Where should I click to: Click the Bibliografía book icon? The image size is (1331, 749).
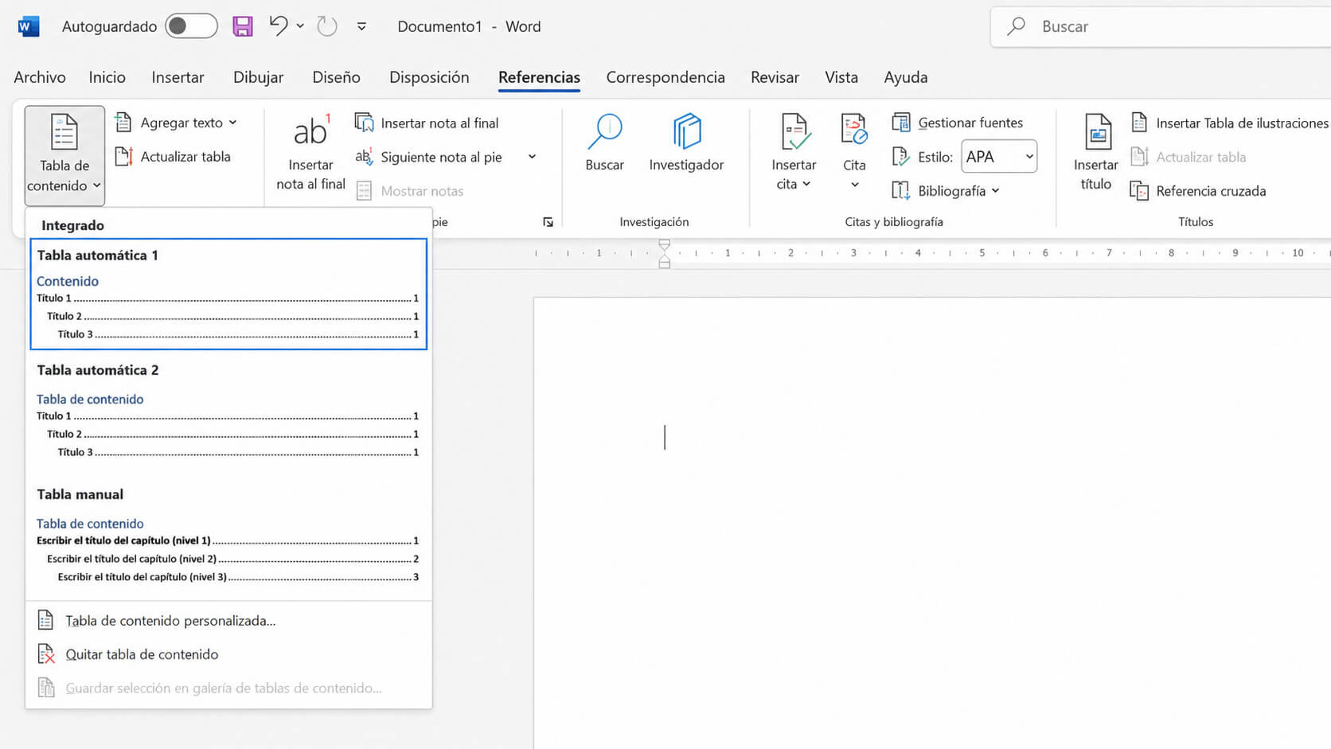point(900,191)
